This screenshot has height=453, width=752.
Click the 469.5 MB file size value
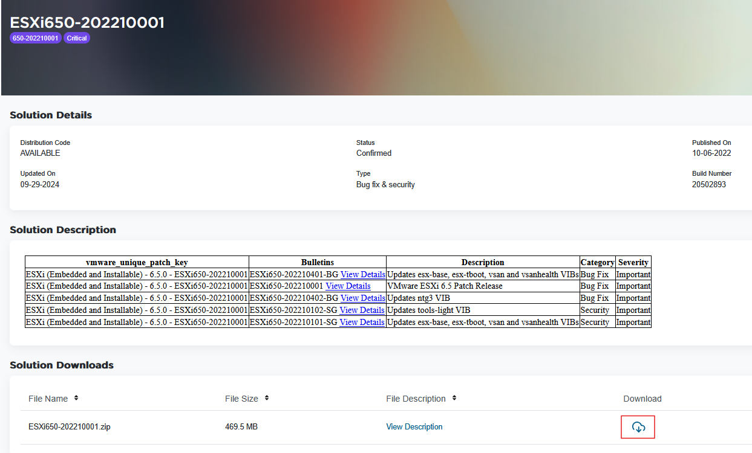(x=241, y=427)
